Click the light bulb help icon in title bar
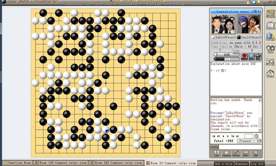Viewport: 276px width, 166px height. pos(259,2)
